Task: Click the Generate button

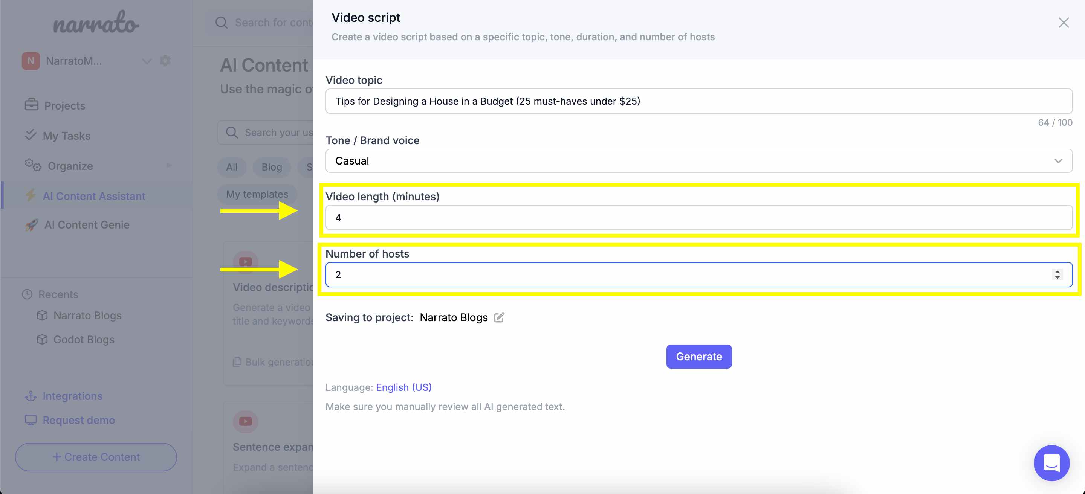Action: click(x=699, y=357)
